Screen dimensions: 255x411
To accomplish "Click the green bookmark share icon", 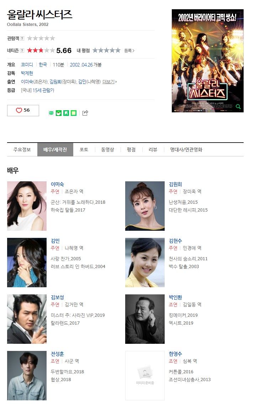I will (66, 113).
